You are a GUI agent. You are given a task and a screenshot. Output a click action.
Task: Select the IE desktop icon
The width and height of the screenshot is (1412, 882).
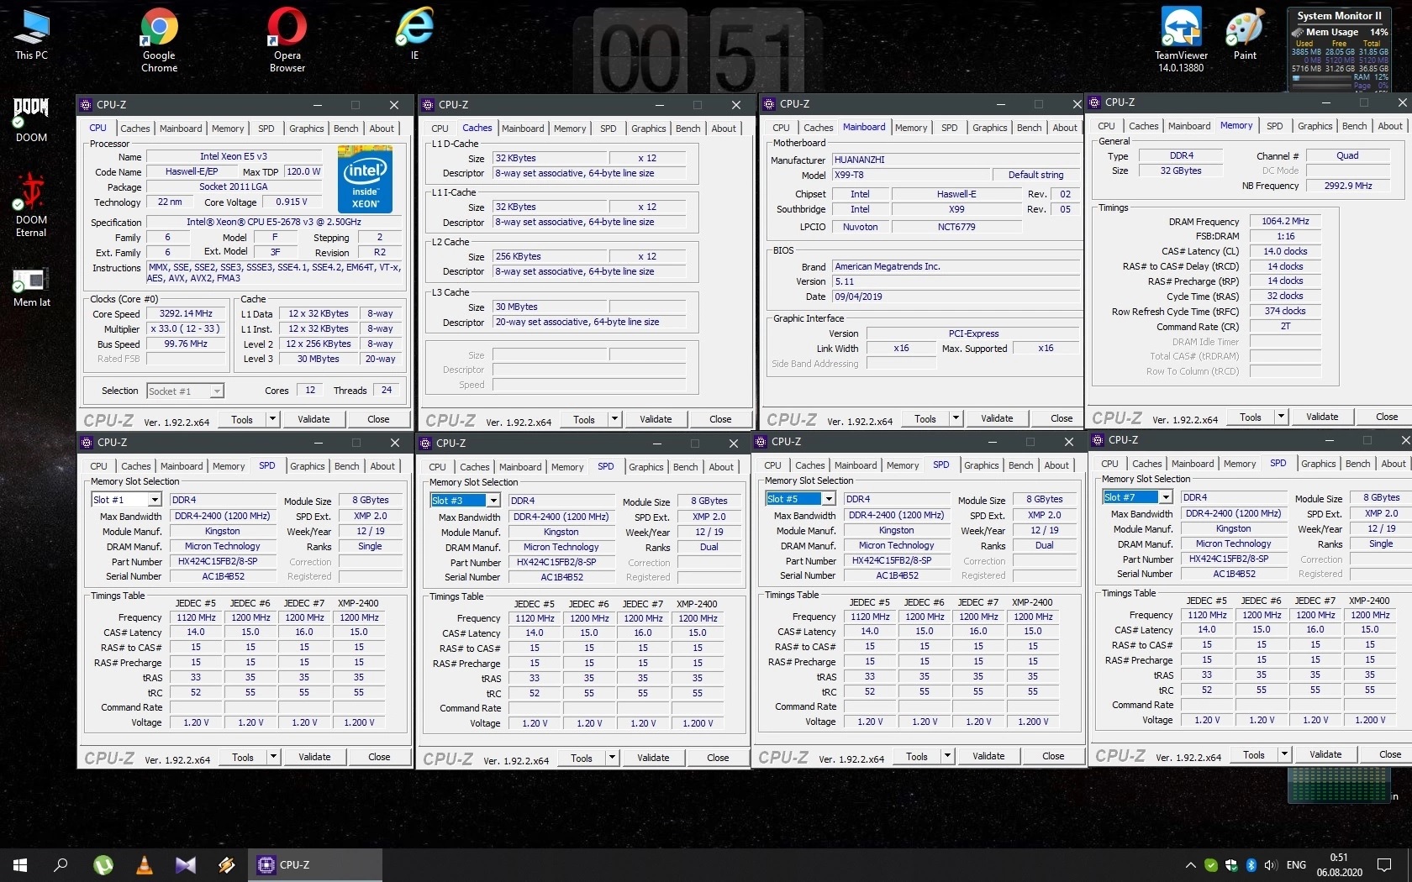414,34
